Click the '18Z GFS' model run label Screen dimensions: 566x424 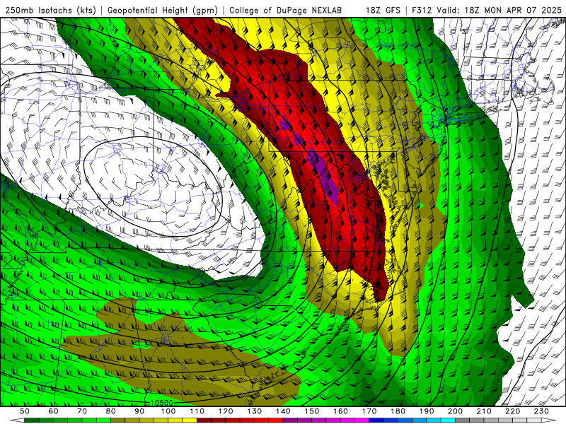click(x=383, y=10)
